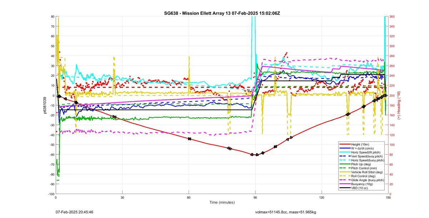Click the red Height (10m) legend line sample
This screenshot has height=218, width=429.
(x=345, y=145)
